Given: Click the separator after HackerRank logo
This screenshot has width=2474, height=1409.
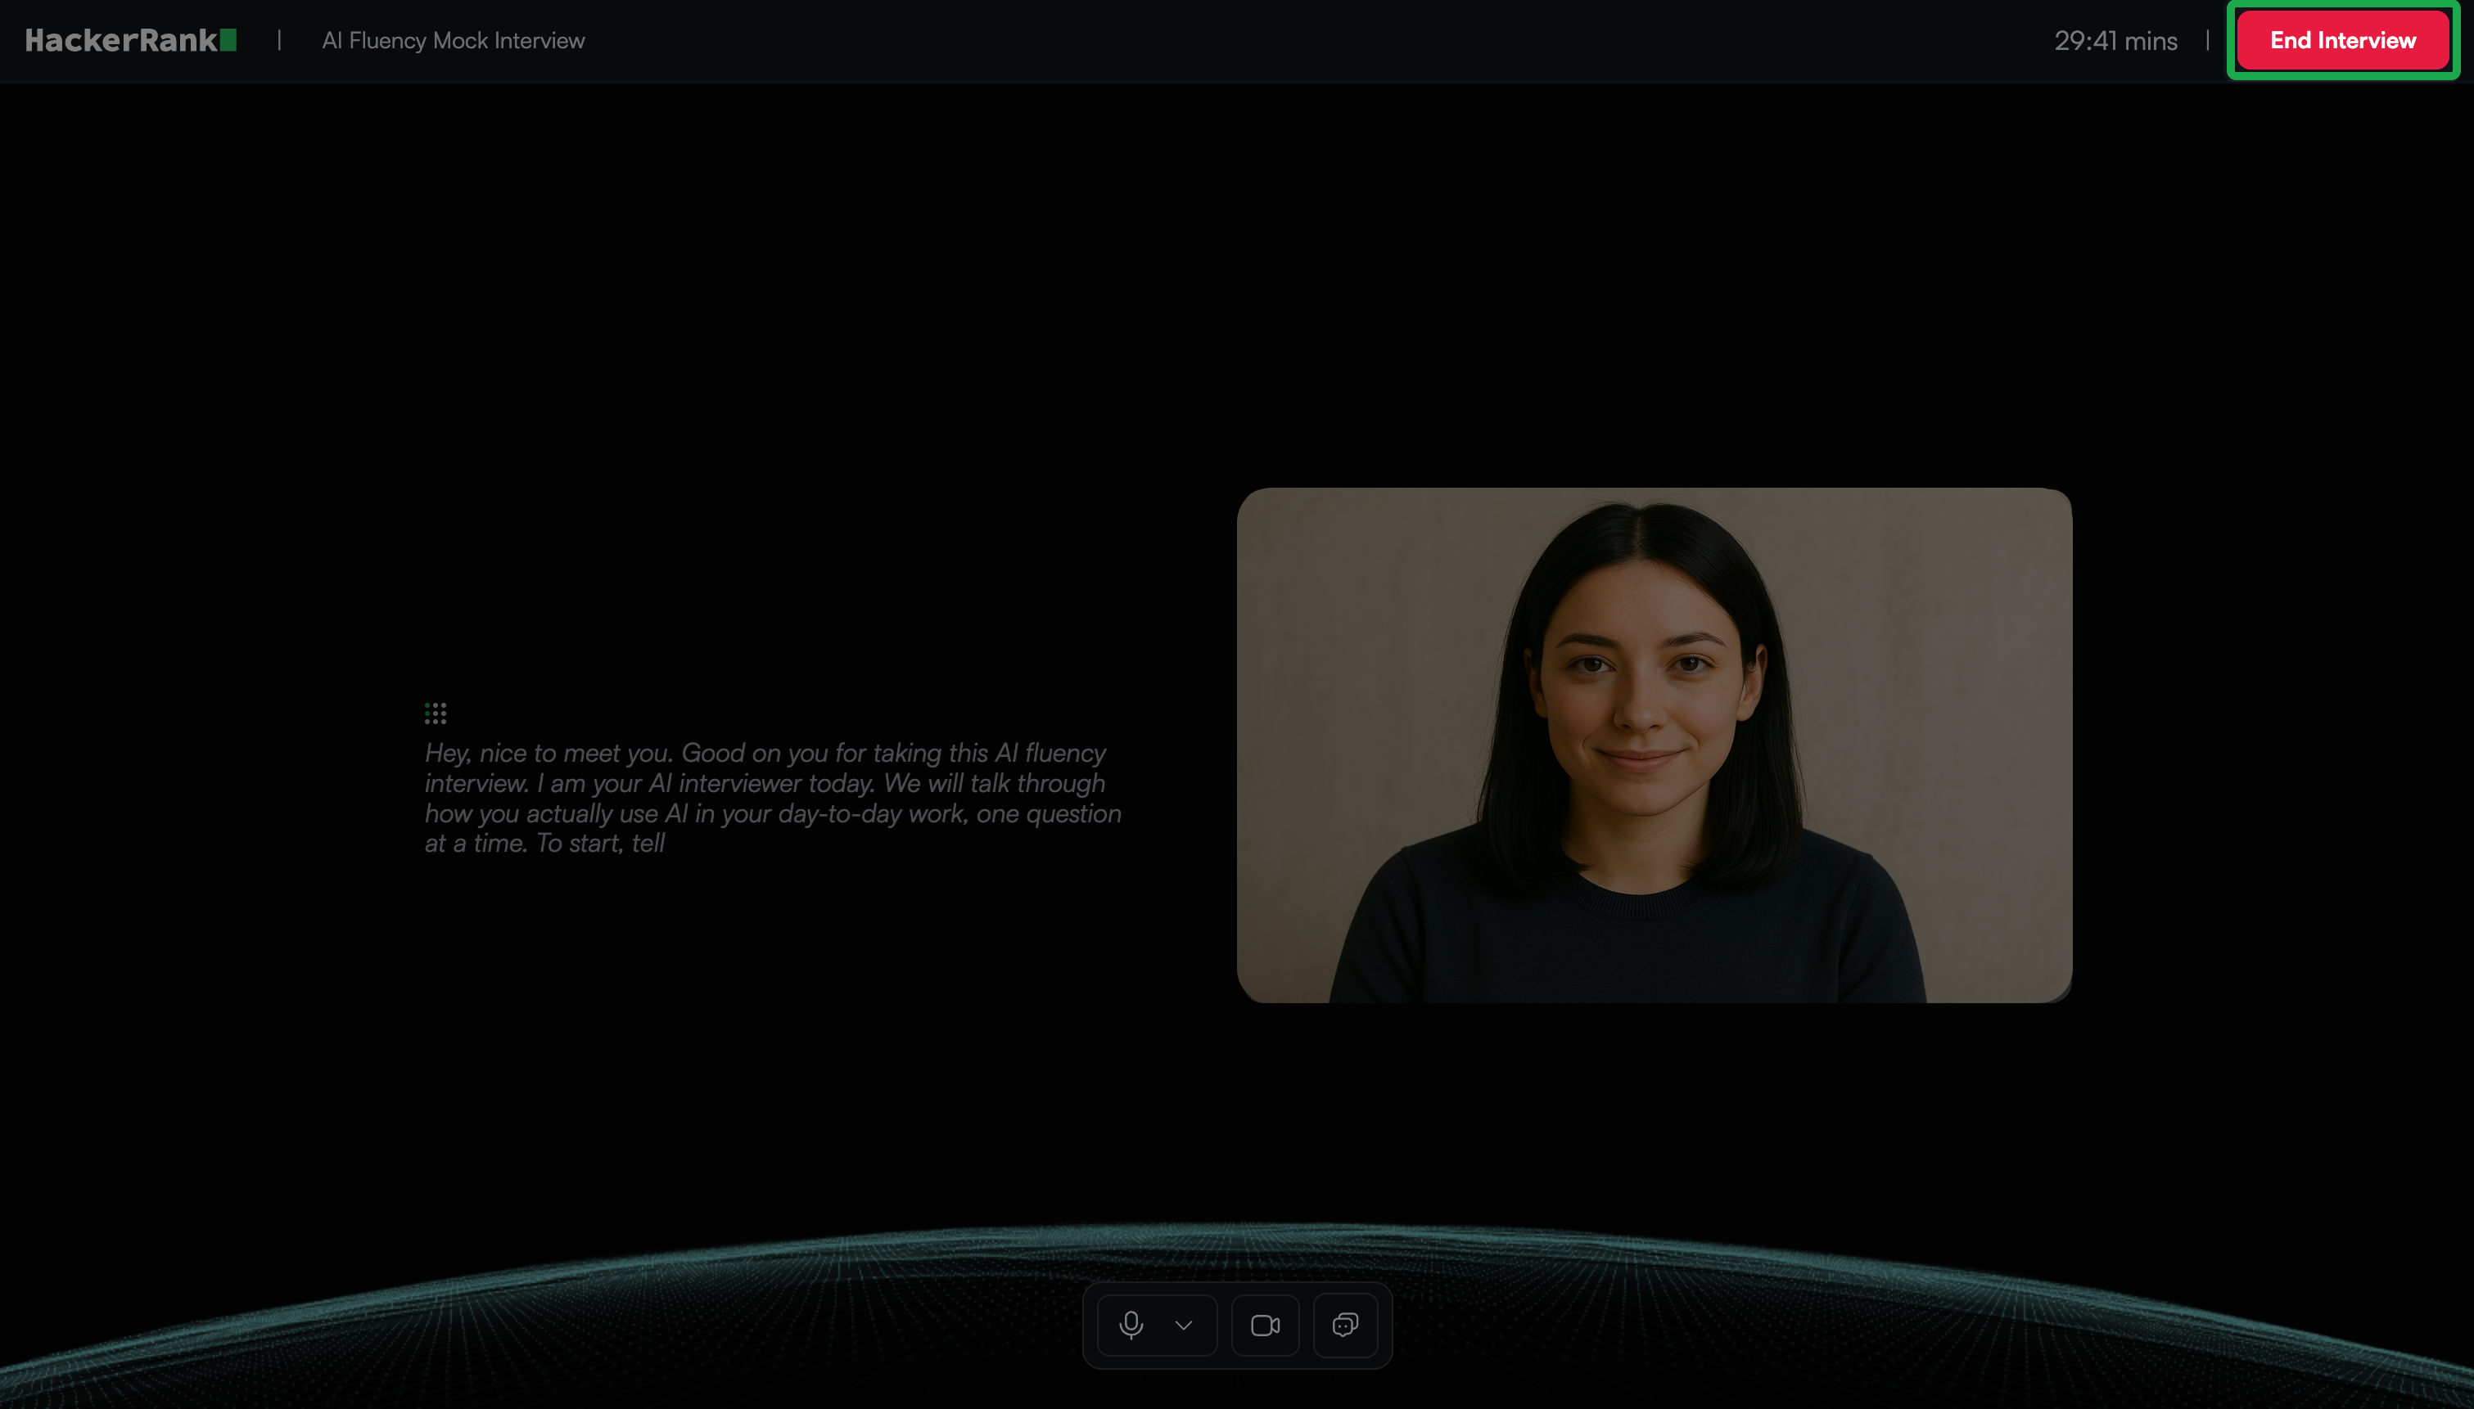Looking at the screenshot, I should coord(279,41).
